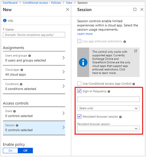The width and height of the screenshot is (146, 157).
Task: Open the Select units dropdown
Action: (108, 108)
